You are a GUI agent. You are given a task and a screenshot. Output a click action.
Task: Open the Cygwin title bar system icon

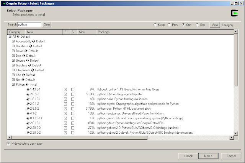point(4,3)
